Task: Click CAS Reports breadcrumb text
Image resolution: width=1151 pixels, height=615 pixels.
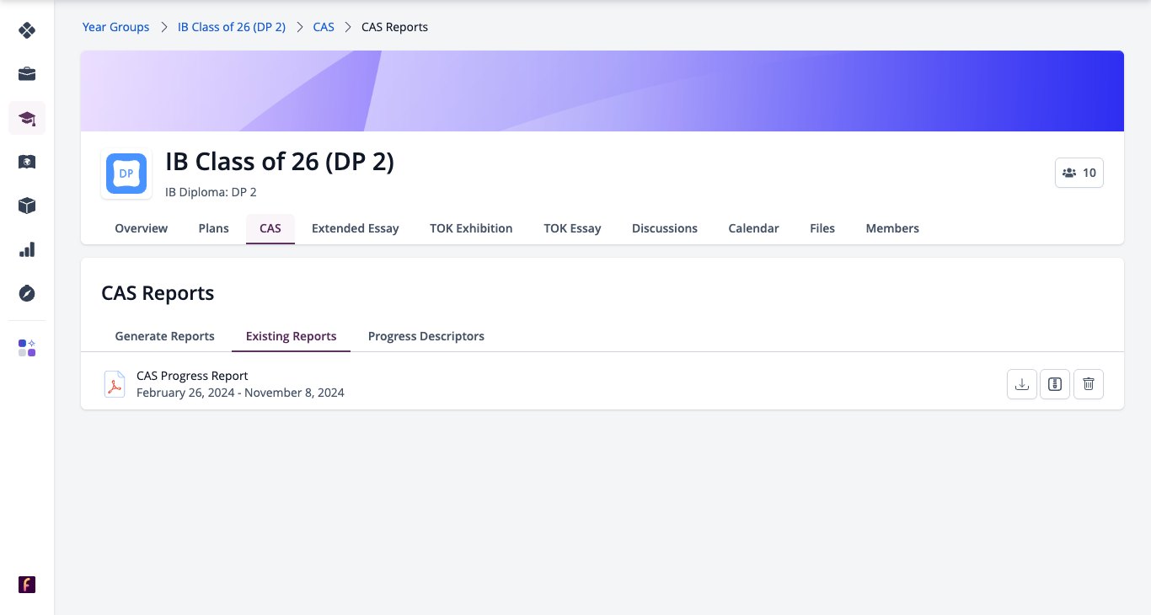Action: click(394, 27)
